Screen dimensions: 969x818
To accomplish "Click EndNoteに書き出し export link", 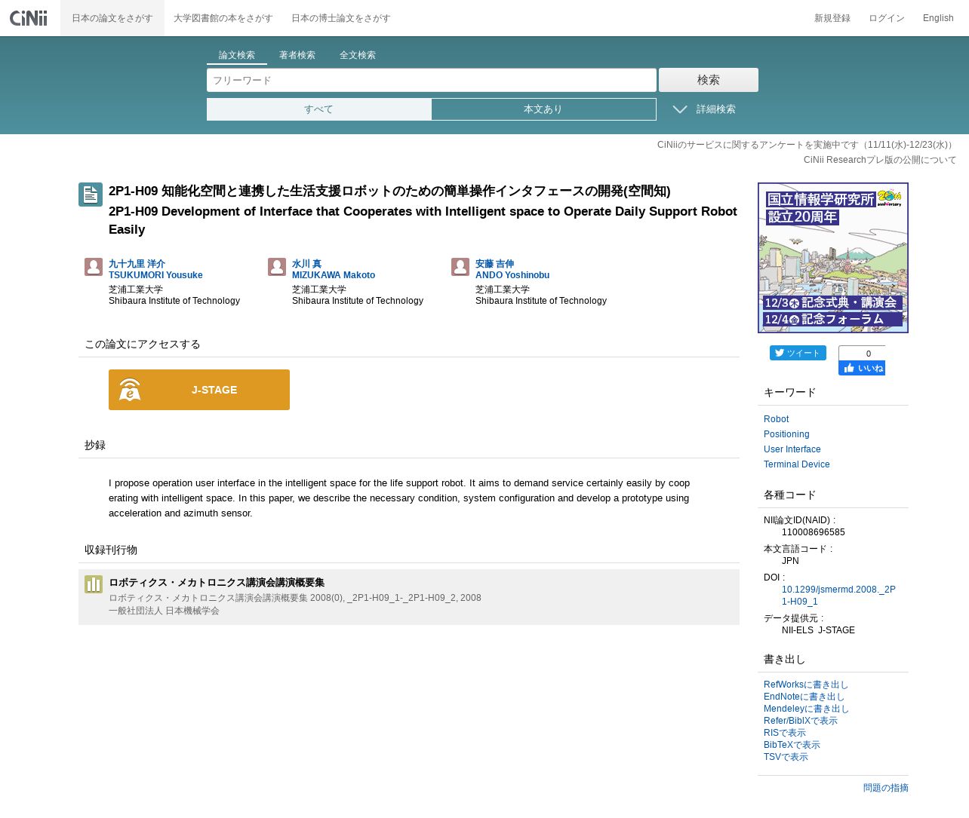I will 804,697.
